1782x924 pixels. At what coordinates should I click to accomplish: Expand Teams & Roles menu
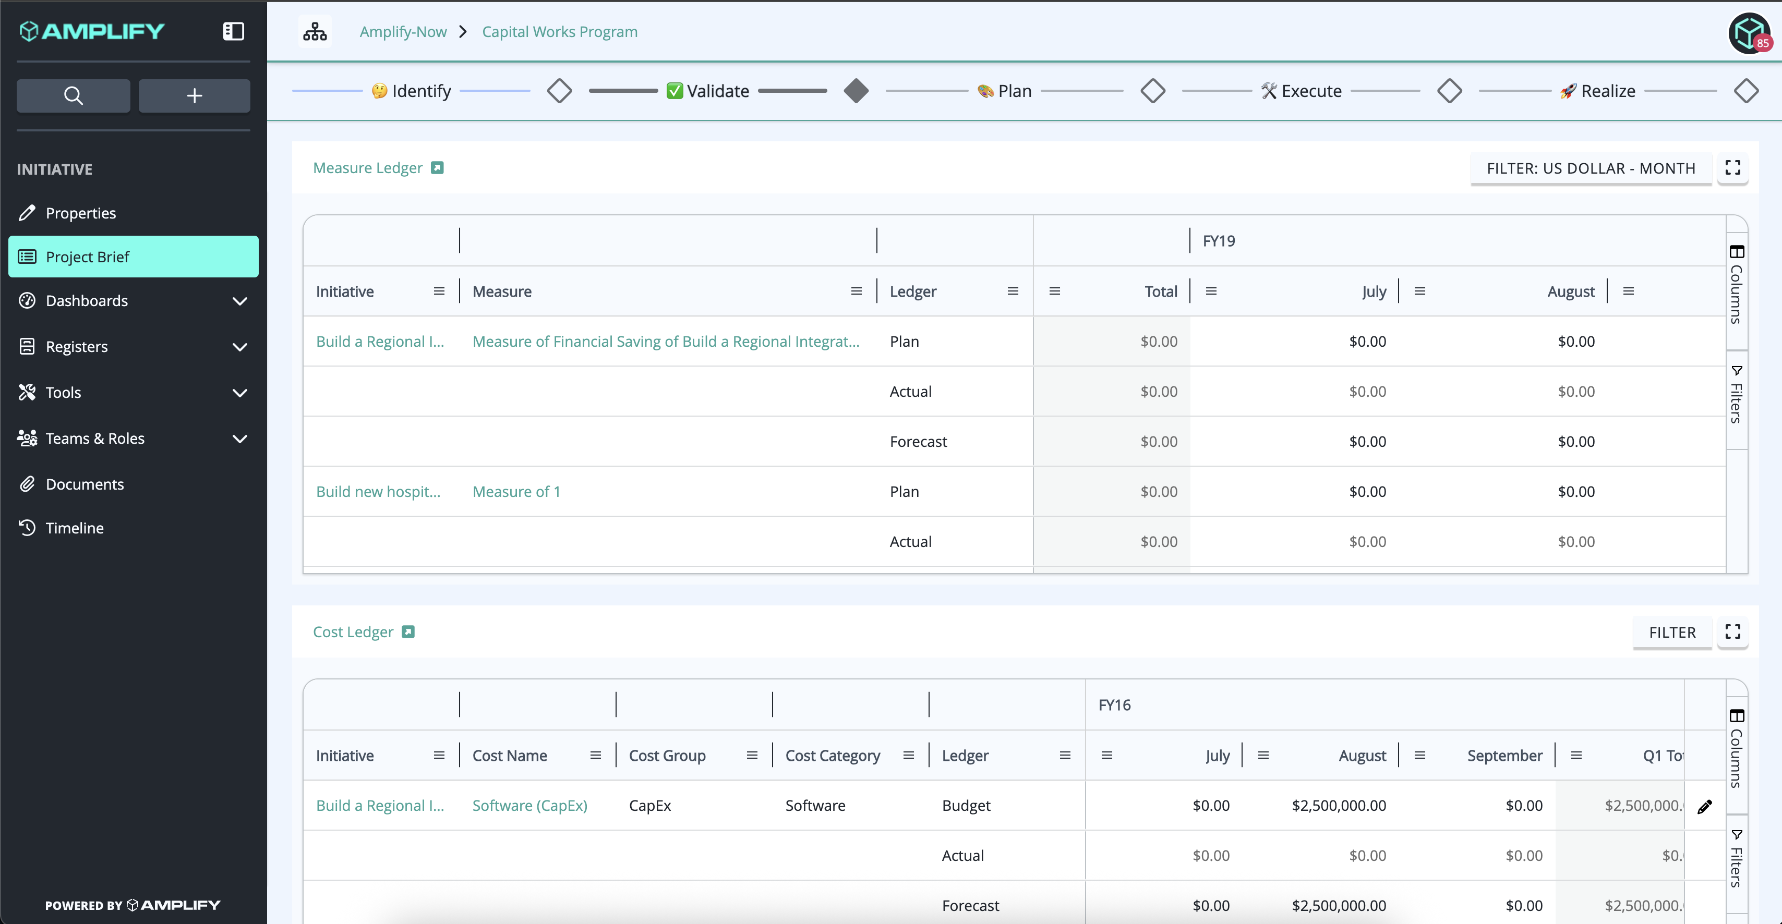134,439
